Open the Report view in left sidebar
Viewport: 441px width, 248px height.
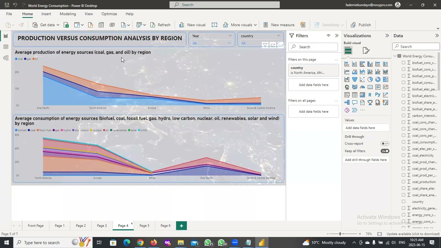click(6, 36)
